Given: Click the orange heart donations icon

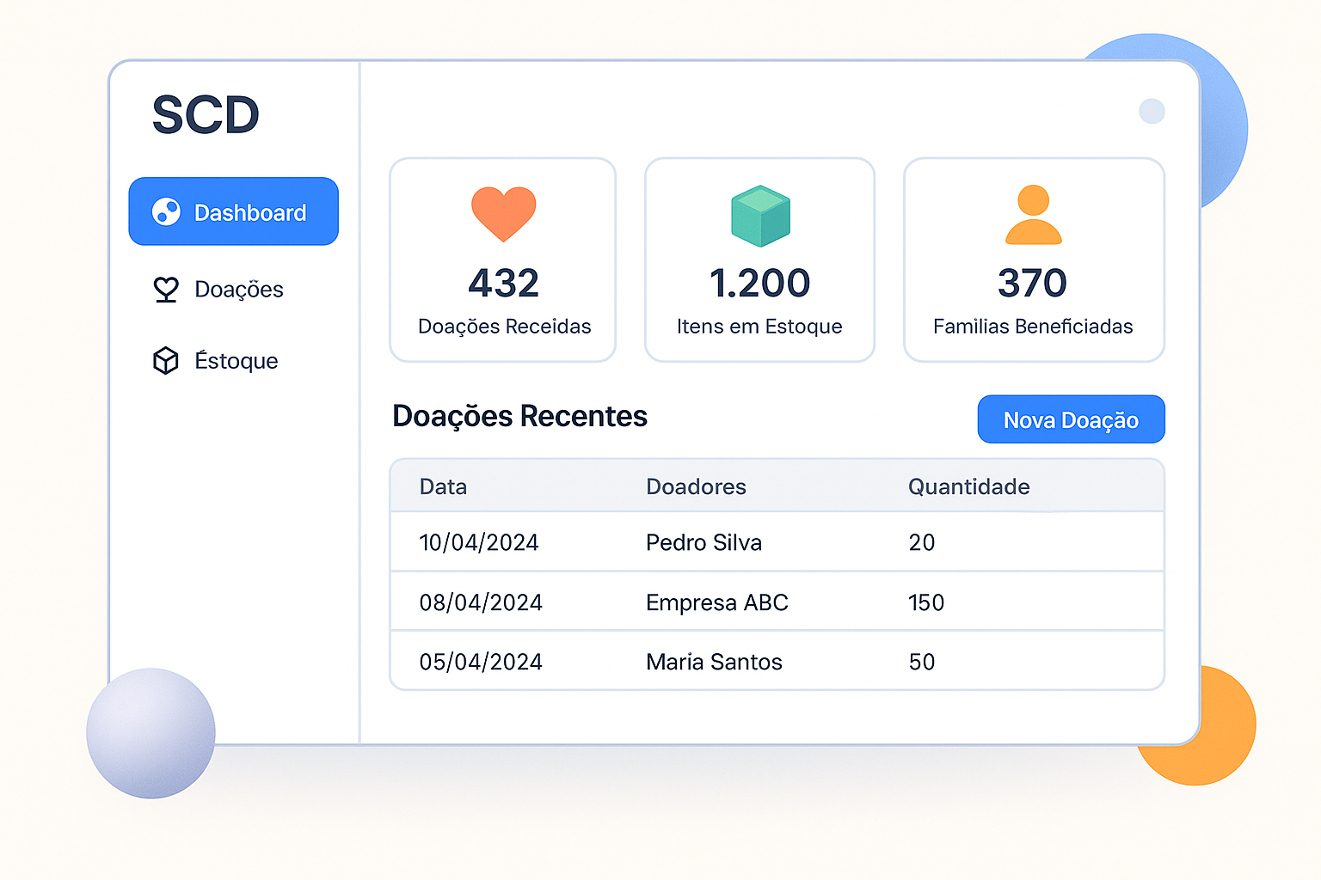Looking at the screenshot, I should tap(503, 213).
